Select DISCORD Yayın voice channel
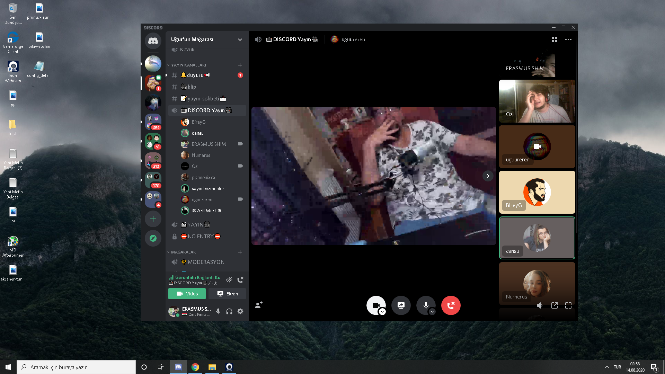The height and width of the screenshot is (374, 665). point(207,110)
